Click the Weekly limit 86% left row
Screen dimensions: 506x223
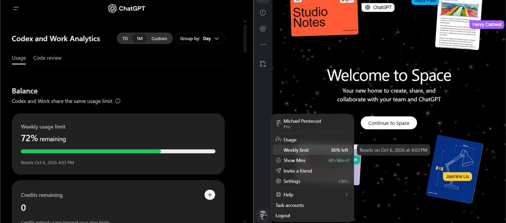pos(312,150)
